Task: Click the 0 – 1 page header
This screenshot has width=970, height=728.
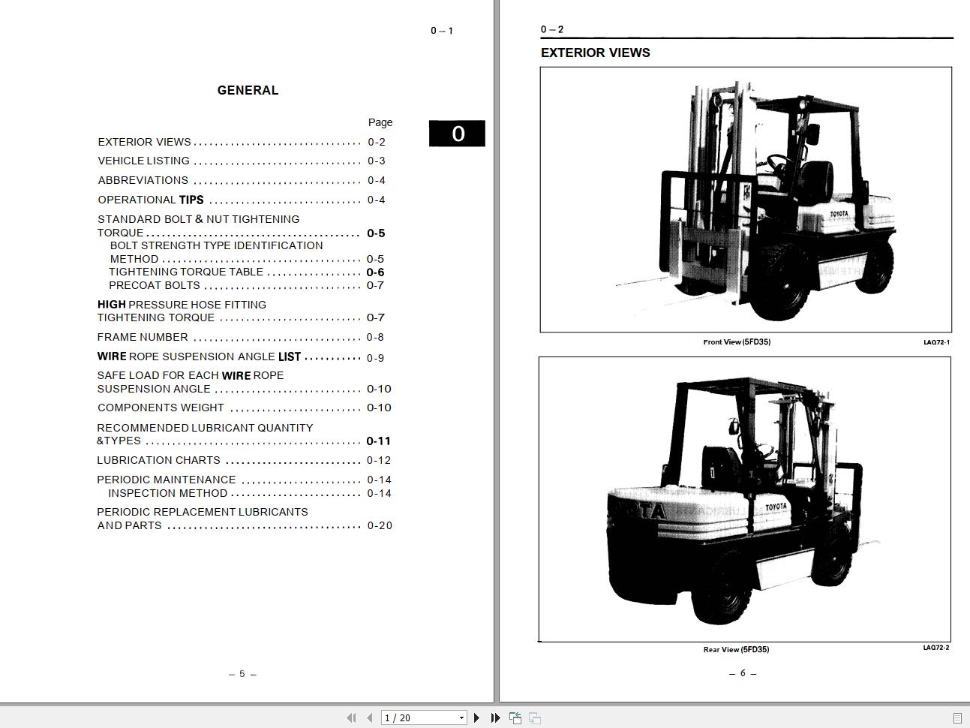Action: [x=442, y=31]
